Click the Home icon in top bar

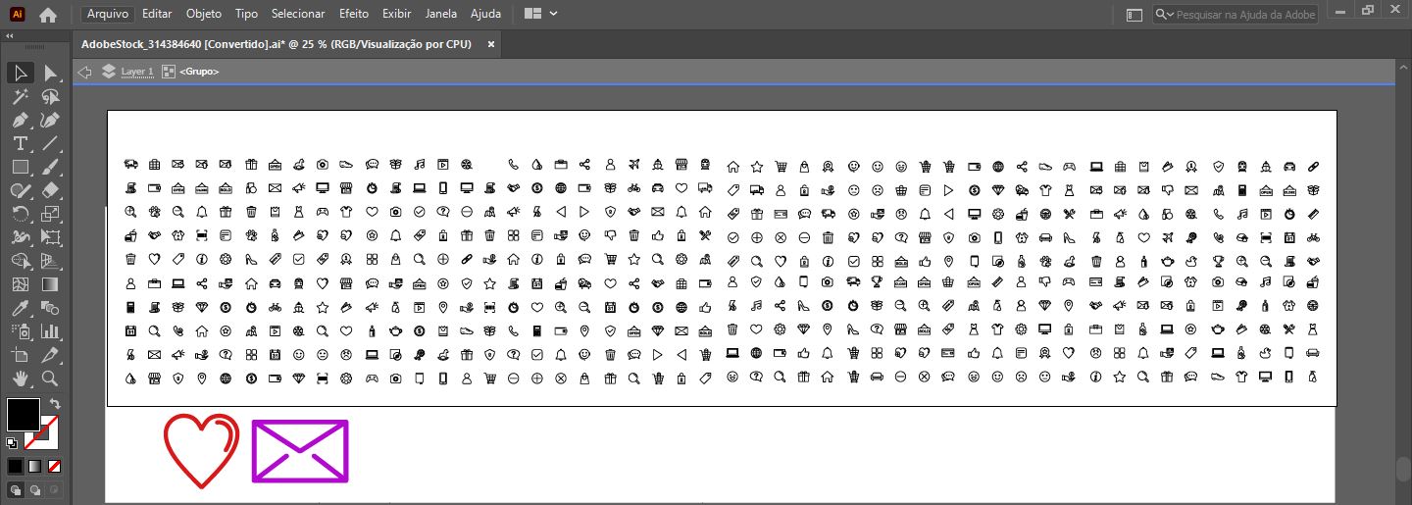[x=47, y=15]
